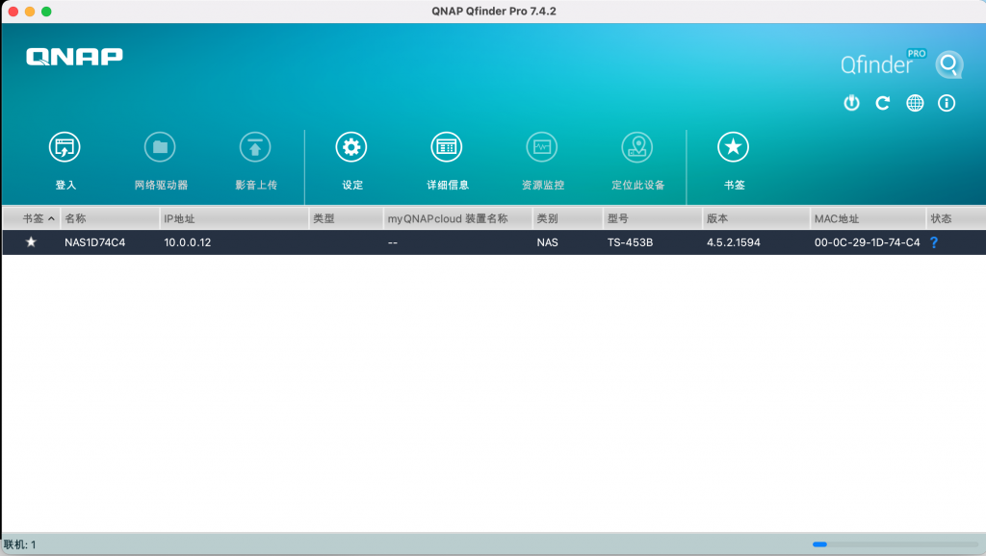Click MAC address 00-0C-29-1D-74-C4
This screenshot has height=556, width=986.
pos(868,242)
